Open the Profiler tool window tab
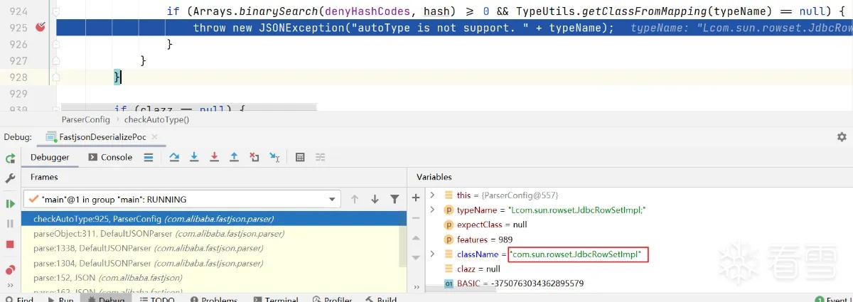853x302 pixels. [331, 299]
